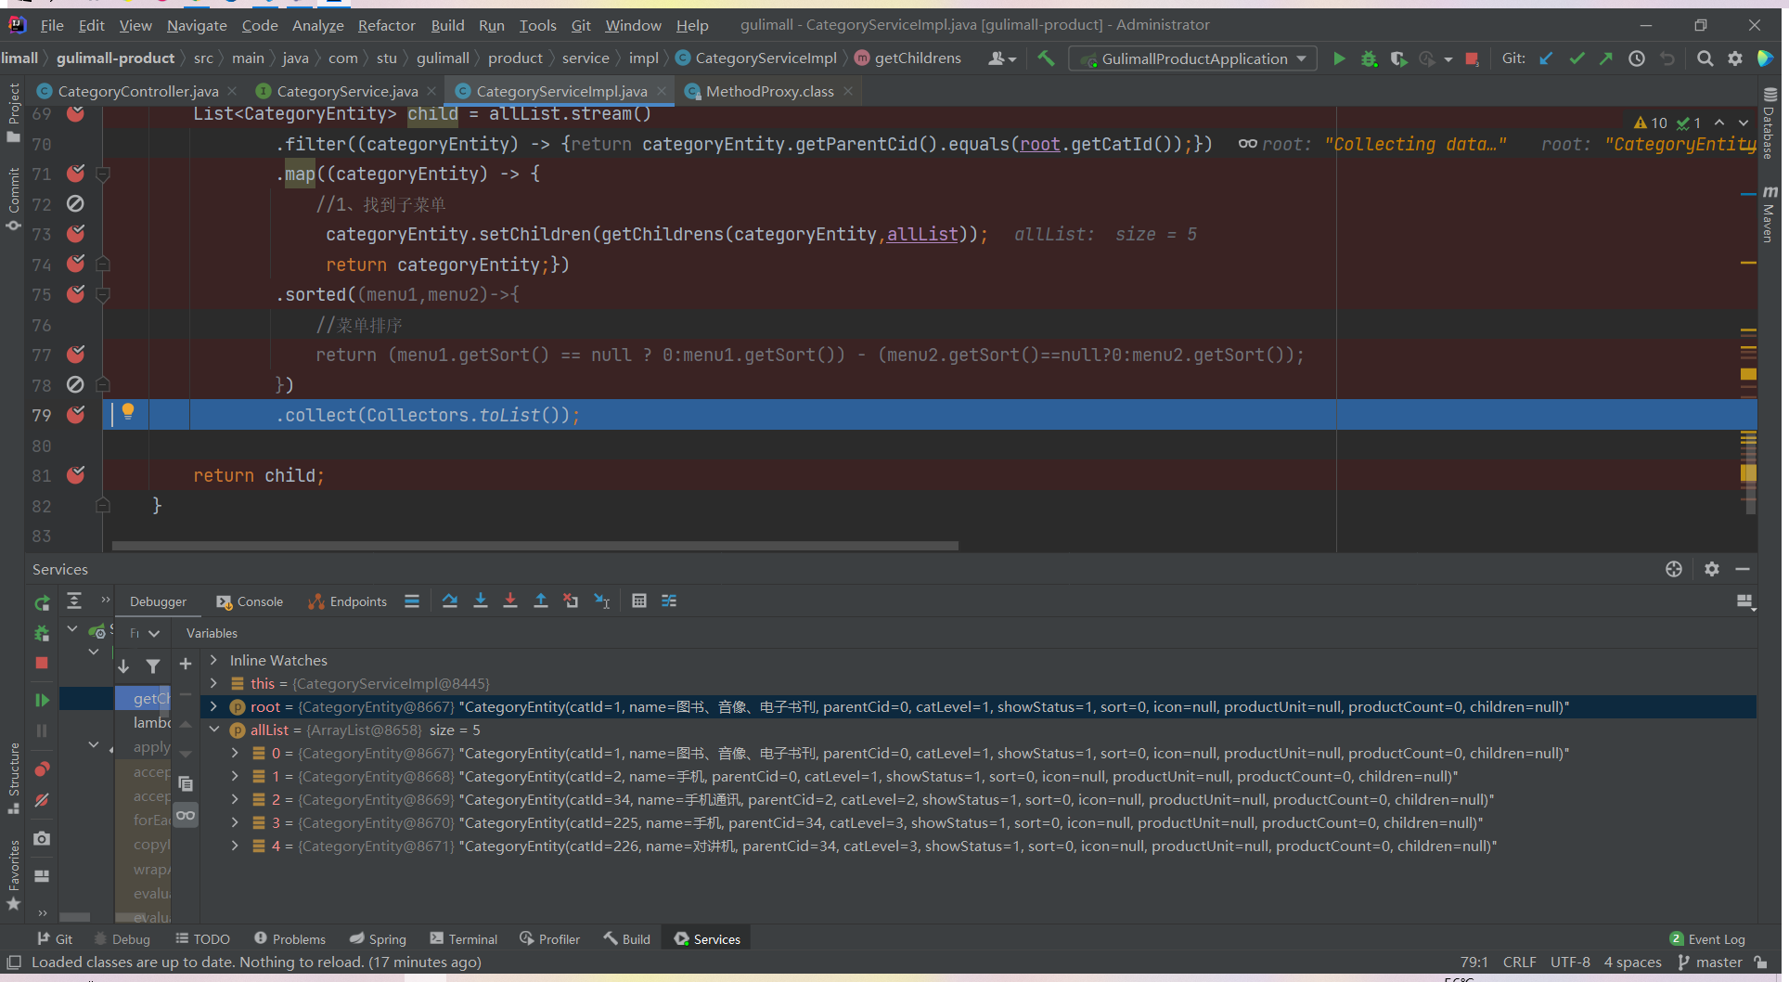Run GulimallProductApplication with green play icon
The image size is (1789, 982).
click(x=1339, y=58)
